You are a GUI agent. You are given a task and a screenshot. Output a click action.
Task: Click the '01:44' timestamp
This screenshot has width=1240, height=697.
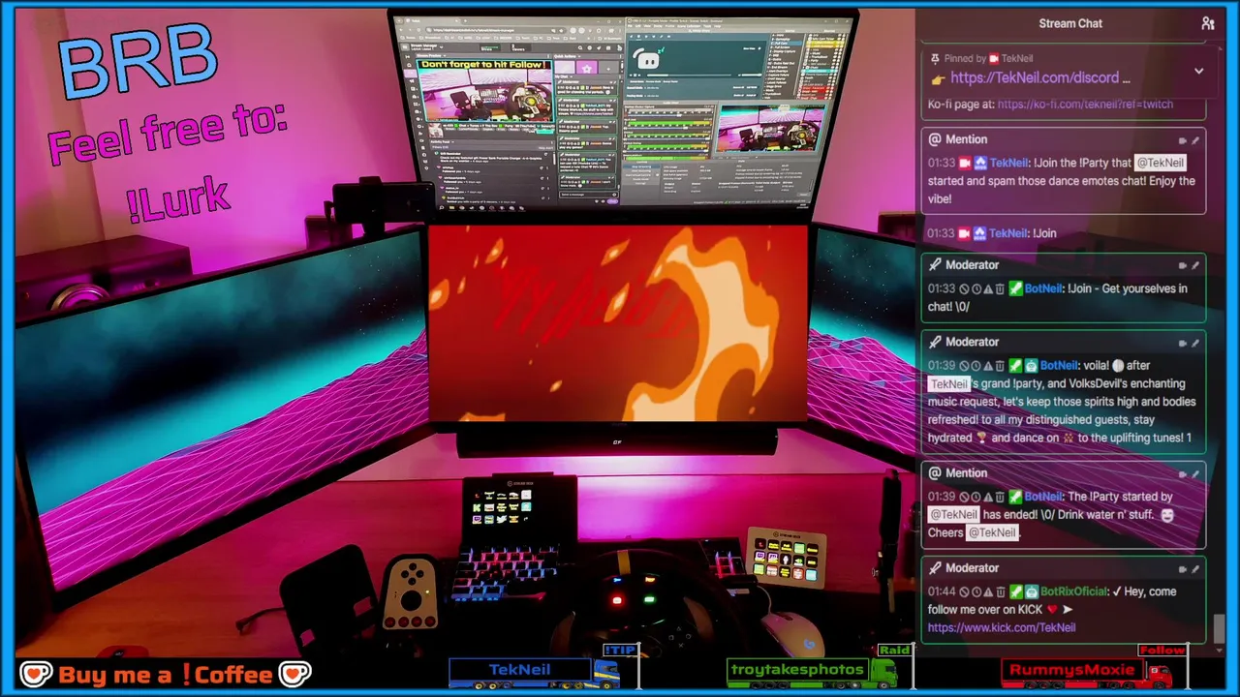coord(942,591)
